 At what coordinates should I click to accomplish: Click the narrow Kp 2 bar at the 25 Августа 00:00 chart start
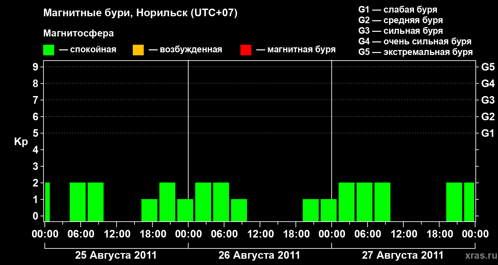click(x=47, y=202)
